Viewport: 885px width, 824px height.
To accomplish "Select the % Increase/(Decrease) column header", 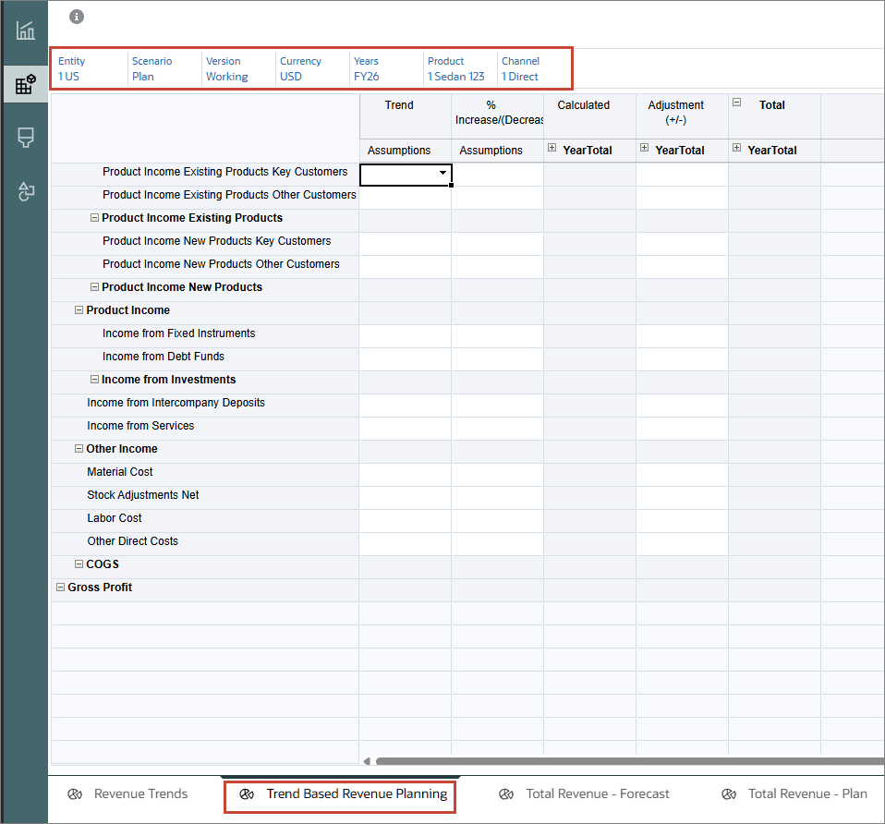I will (497, 116).
